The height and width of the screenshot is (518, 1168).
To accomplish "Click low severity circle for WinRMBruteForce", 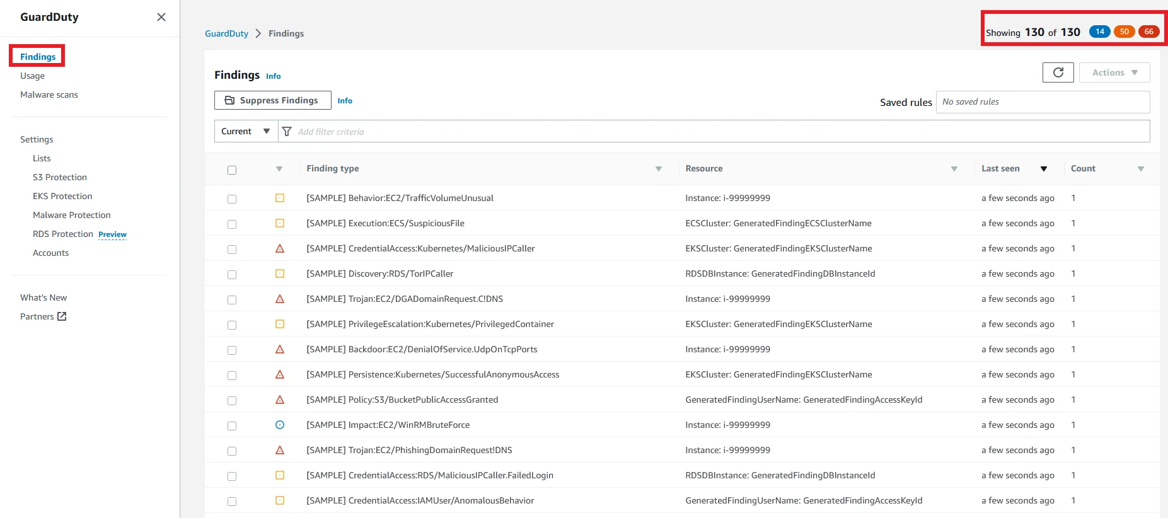I will click(280, 425).
